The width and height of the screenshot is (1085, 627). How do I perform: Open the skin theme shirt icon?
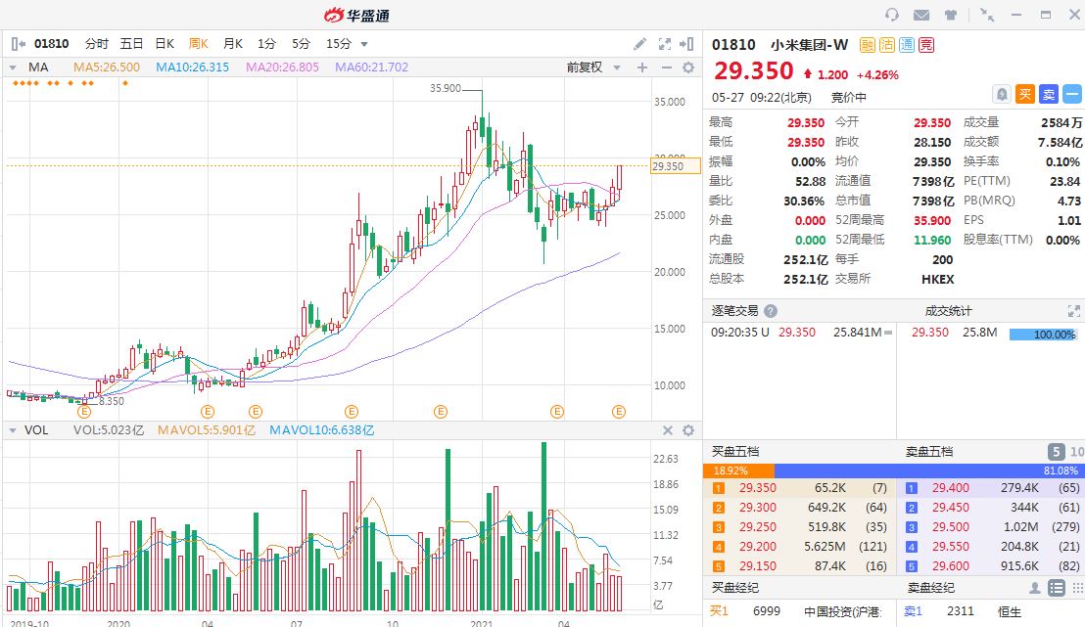click(951, 15)
